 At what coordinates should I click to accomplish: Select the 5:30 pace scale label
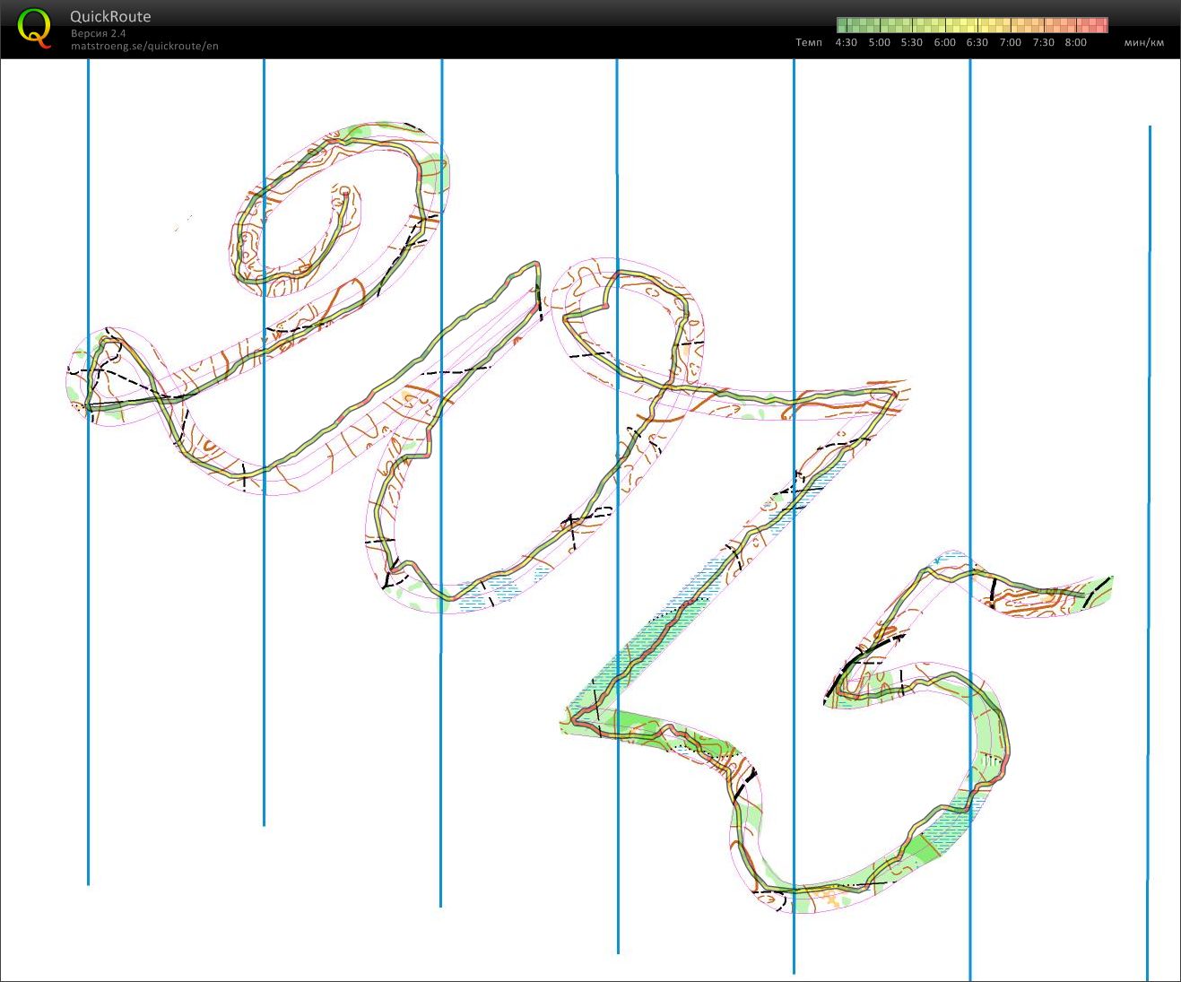911,42
